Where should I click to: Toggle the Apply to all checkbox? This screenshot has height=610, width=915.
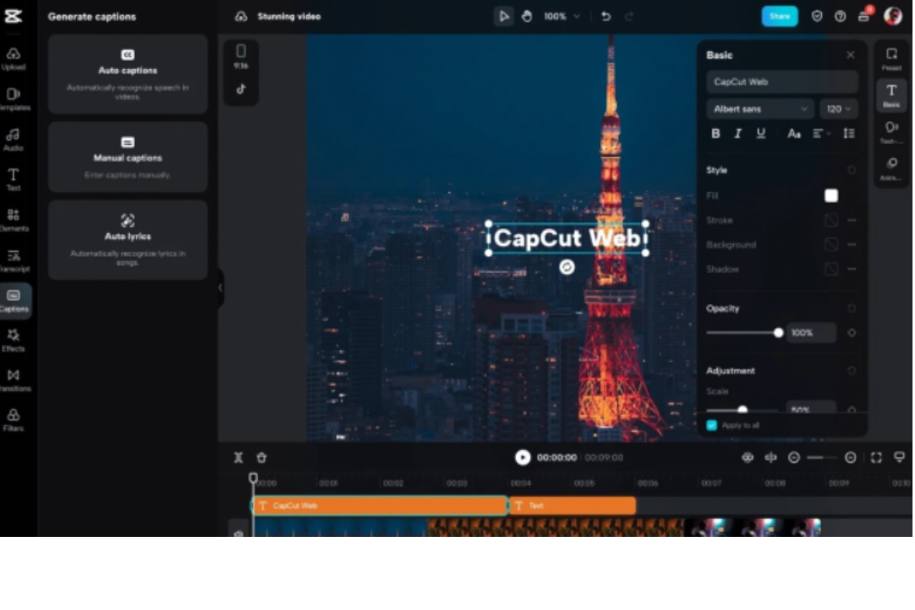click(711, 425)
